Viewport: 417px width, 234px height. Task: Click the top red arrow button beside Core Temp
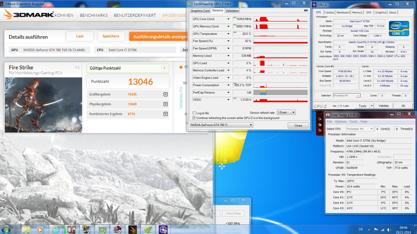pyautogui.click(x=320, y=120)
